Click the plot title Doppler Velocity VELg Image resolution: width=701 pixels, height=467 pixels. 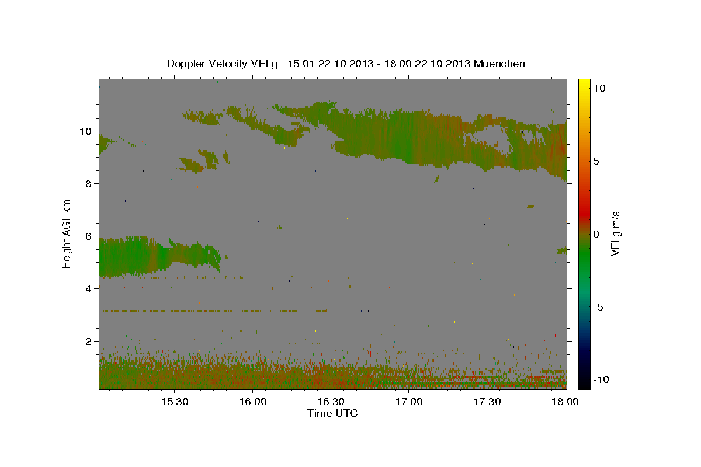346,64
